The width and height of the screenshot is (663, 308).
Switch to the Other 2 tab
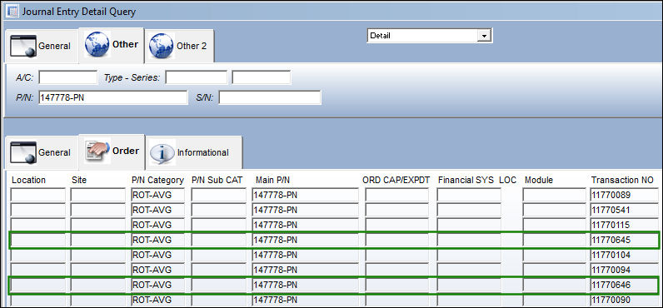(x=179, y=46)
